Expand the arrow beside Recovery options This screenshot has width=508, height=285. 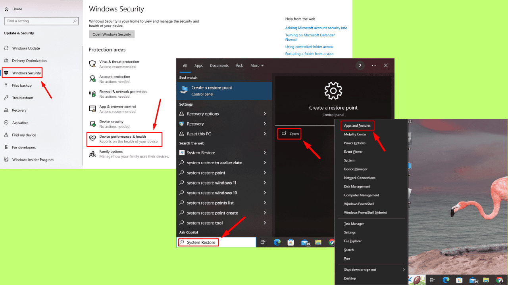pyautogui.click(x=265, y=114)
